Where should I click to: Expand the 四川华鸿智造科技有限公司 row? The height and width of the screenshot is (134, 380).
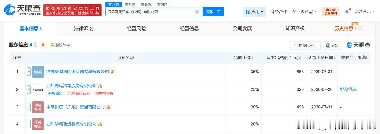point(29,124)
